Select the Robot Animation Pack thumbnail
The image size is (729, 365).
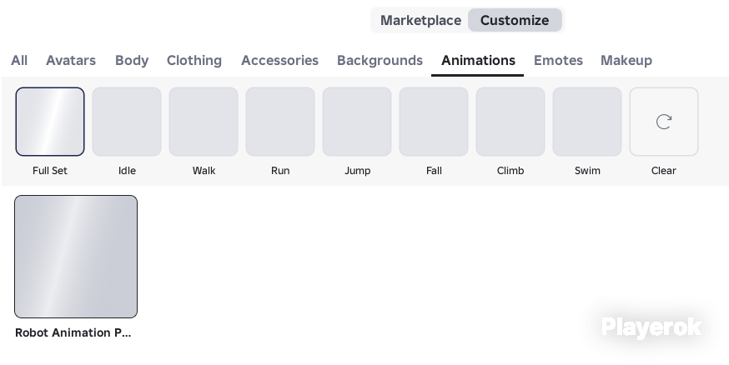coord(76,257)
